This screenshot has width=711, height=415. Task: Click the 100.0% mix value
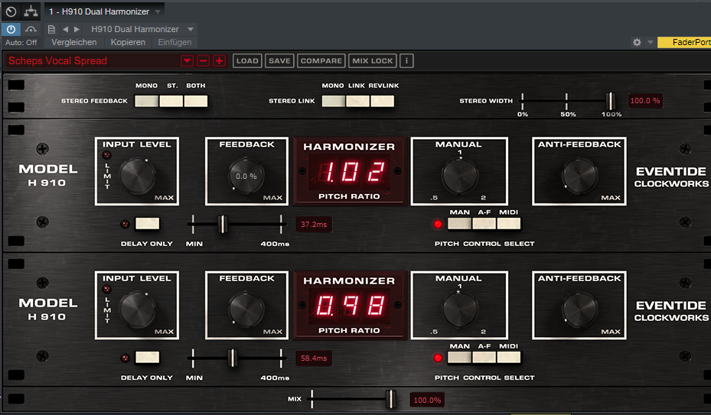427,400
